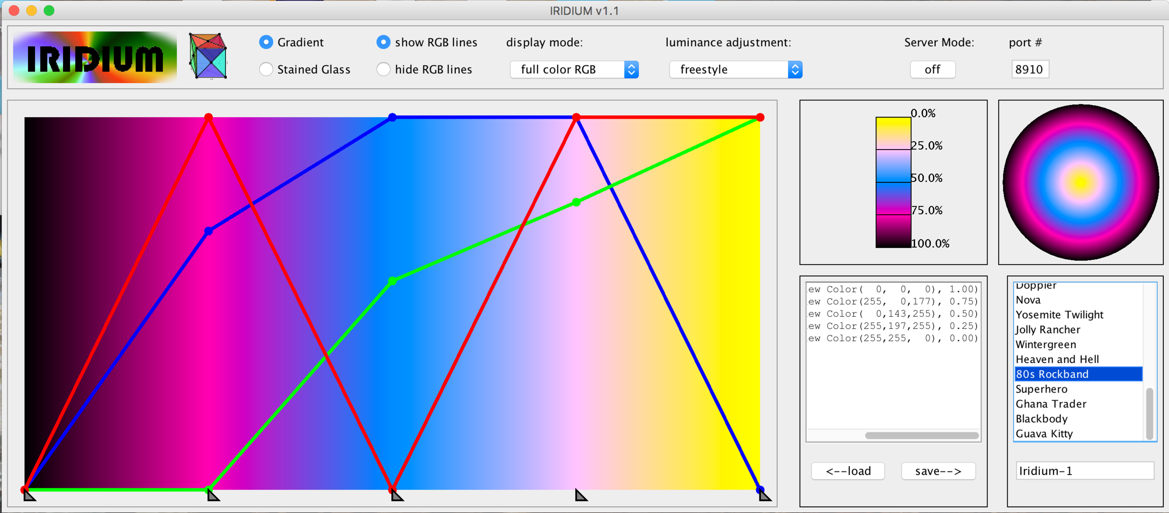Click the red control point at magenta peak
This screenshot has height=513, width=1169.
(x=209, y=117)
